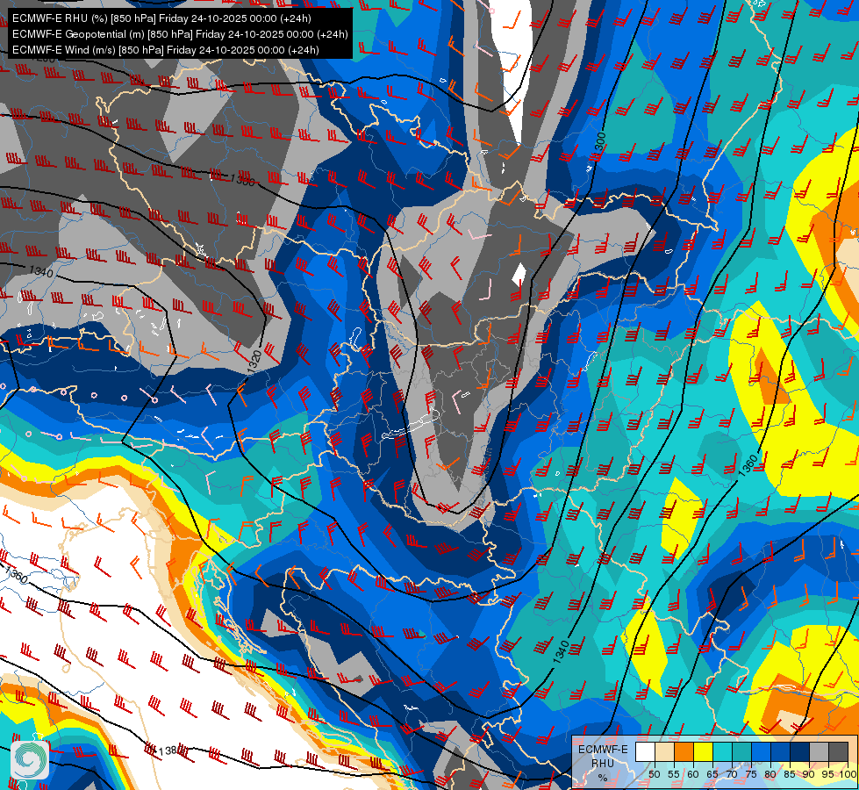
Task: Select the ECMWF-E RHU (%) 850 hPa title line
Action: point(161,18)
